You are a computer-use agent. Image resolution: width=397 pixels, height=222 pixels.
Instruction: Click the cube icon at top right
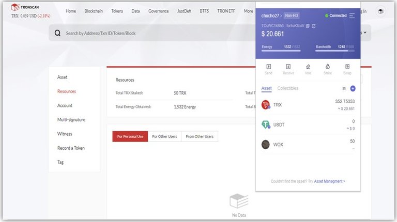click(x=380, y=11)
